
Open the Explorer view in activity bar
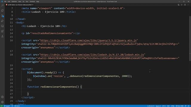[2, 10]
